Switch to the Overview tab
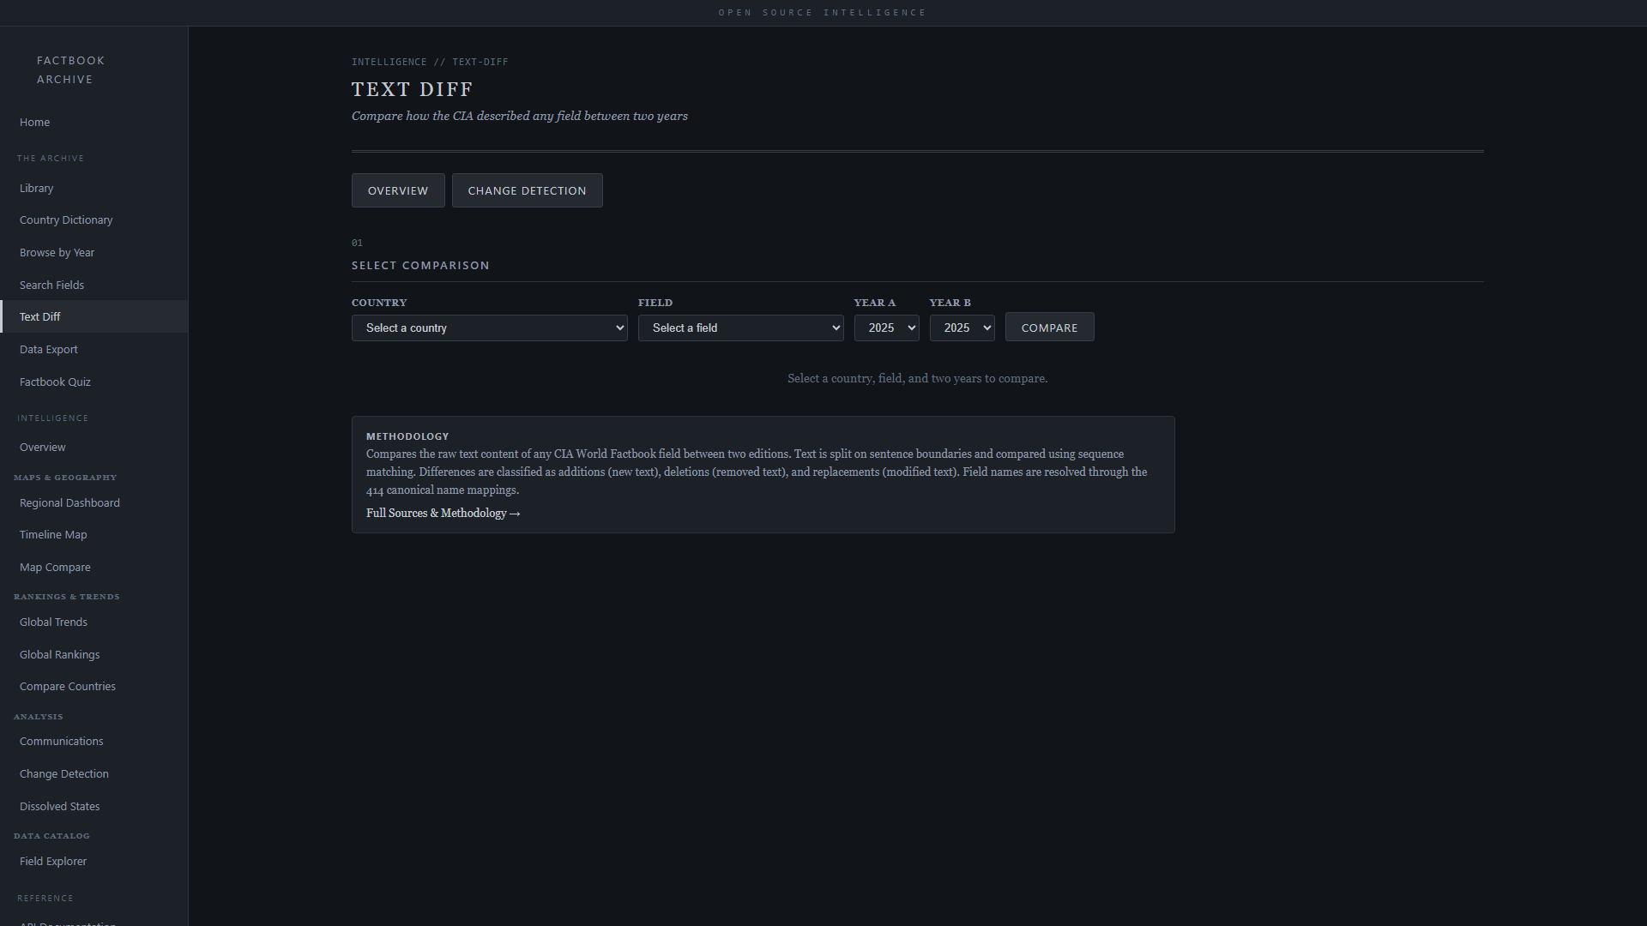This screenshot has height=926, width=1647. point(398,190)
